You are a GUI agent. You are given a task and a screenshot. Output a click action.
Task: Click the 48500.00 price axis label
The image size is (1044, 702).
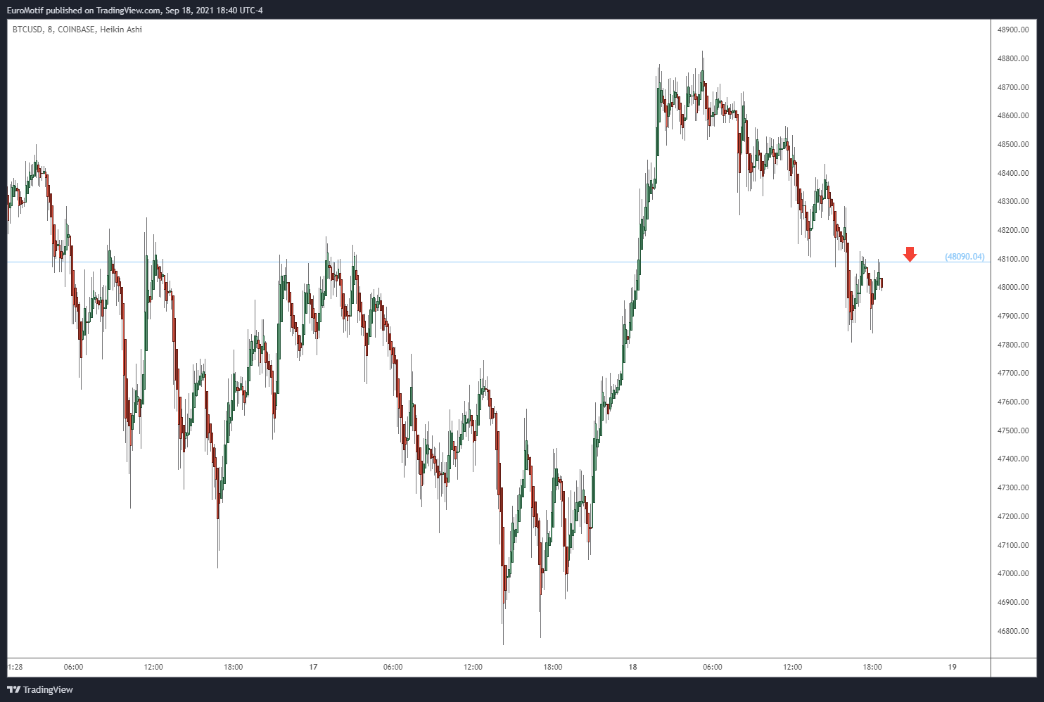[x=1013, y=144]
